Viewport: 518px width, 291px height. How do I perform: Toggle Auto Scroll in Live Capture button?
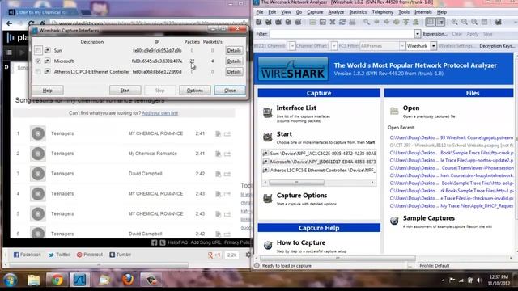[440, 22]
